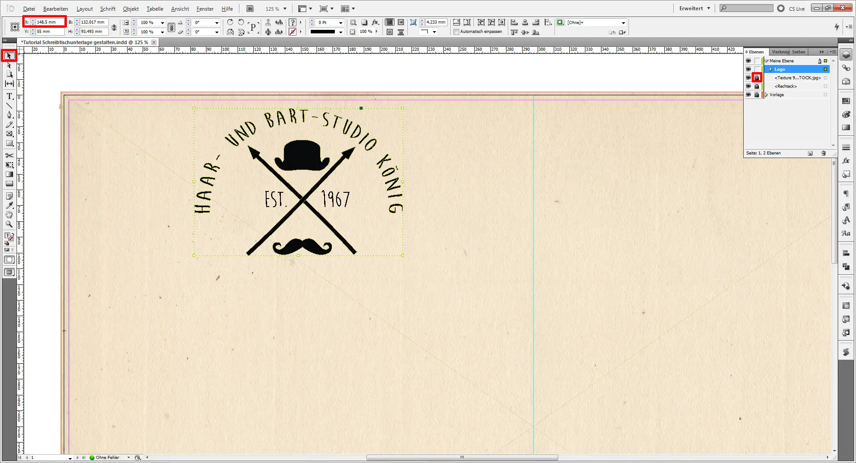Click the Pen tool in toolbox
This screenshot has width=856, height=463.
9,115
